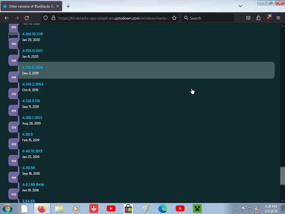Image resolution: width=285 pixels, height=214 pixels.
Task: Click the page scrollbar thumb
Action: pos(282,176)
